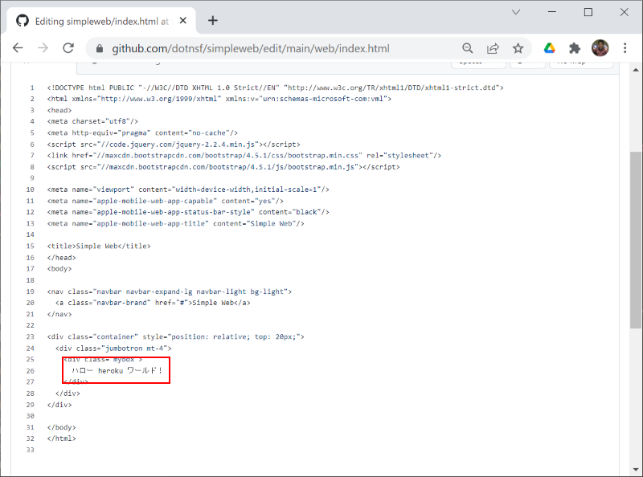Screen dimensions: 643x477
Task: Open the zoom magnifier icon in address bar
Action: [x=468, y=48]
